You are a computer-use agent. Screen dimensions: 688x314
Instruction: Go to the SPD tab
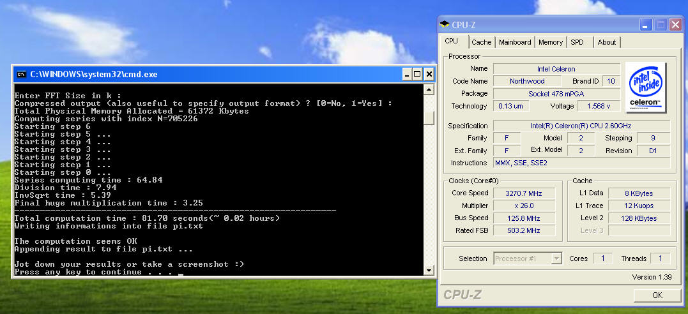click(577, 42)
